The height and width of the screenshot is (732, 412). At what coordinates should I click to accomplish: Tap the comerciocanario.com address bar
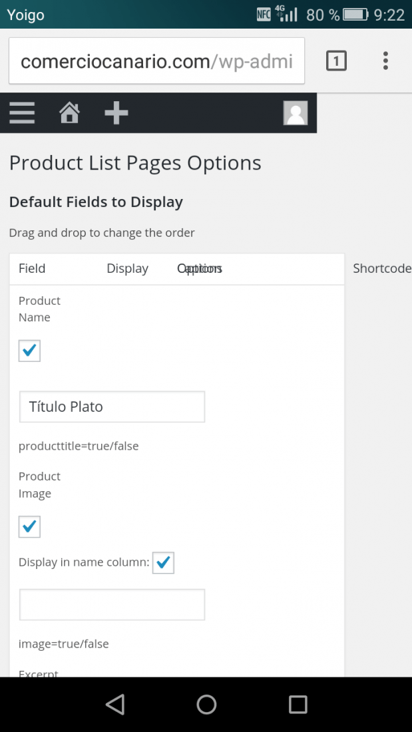click(157, 61)
